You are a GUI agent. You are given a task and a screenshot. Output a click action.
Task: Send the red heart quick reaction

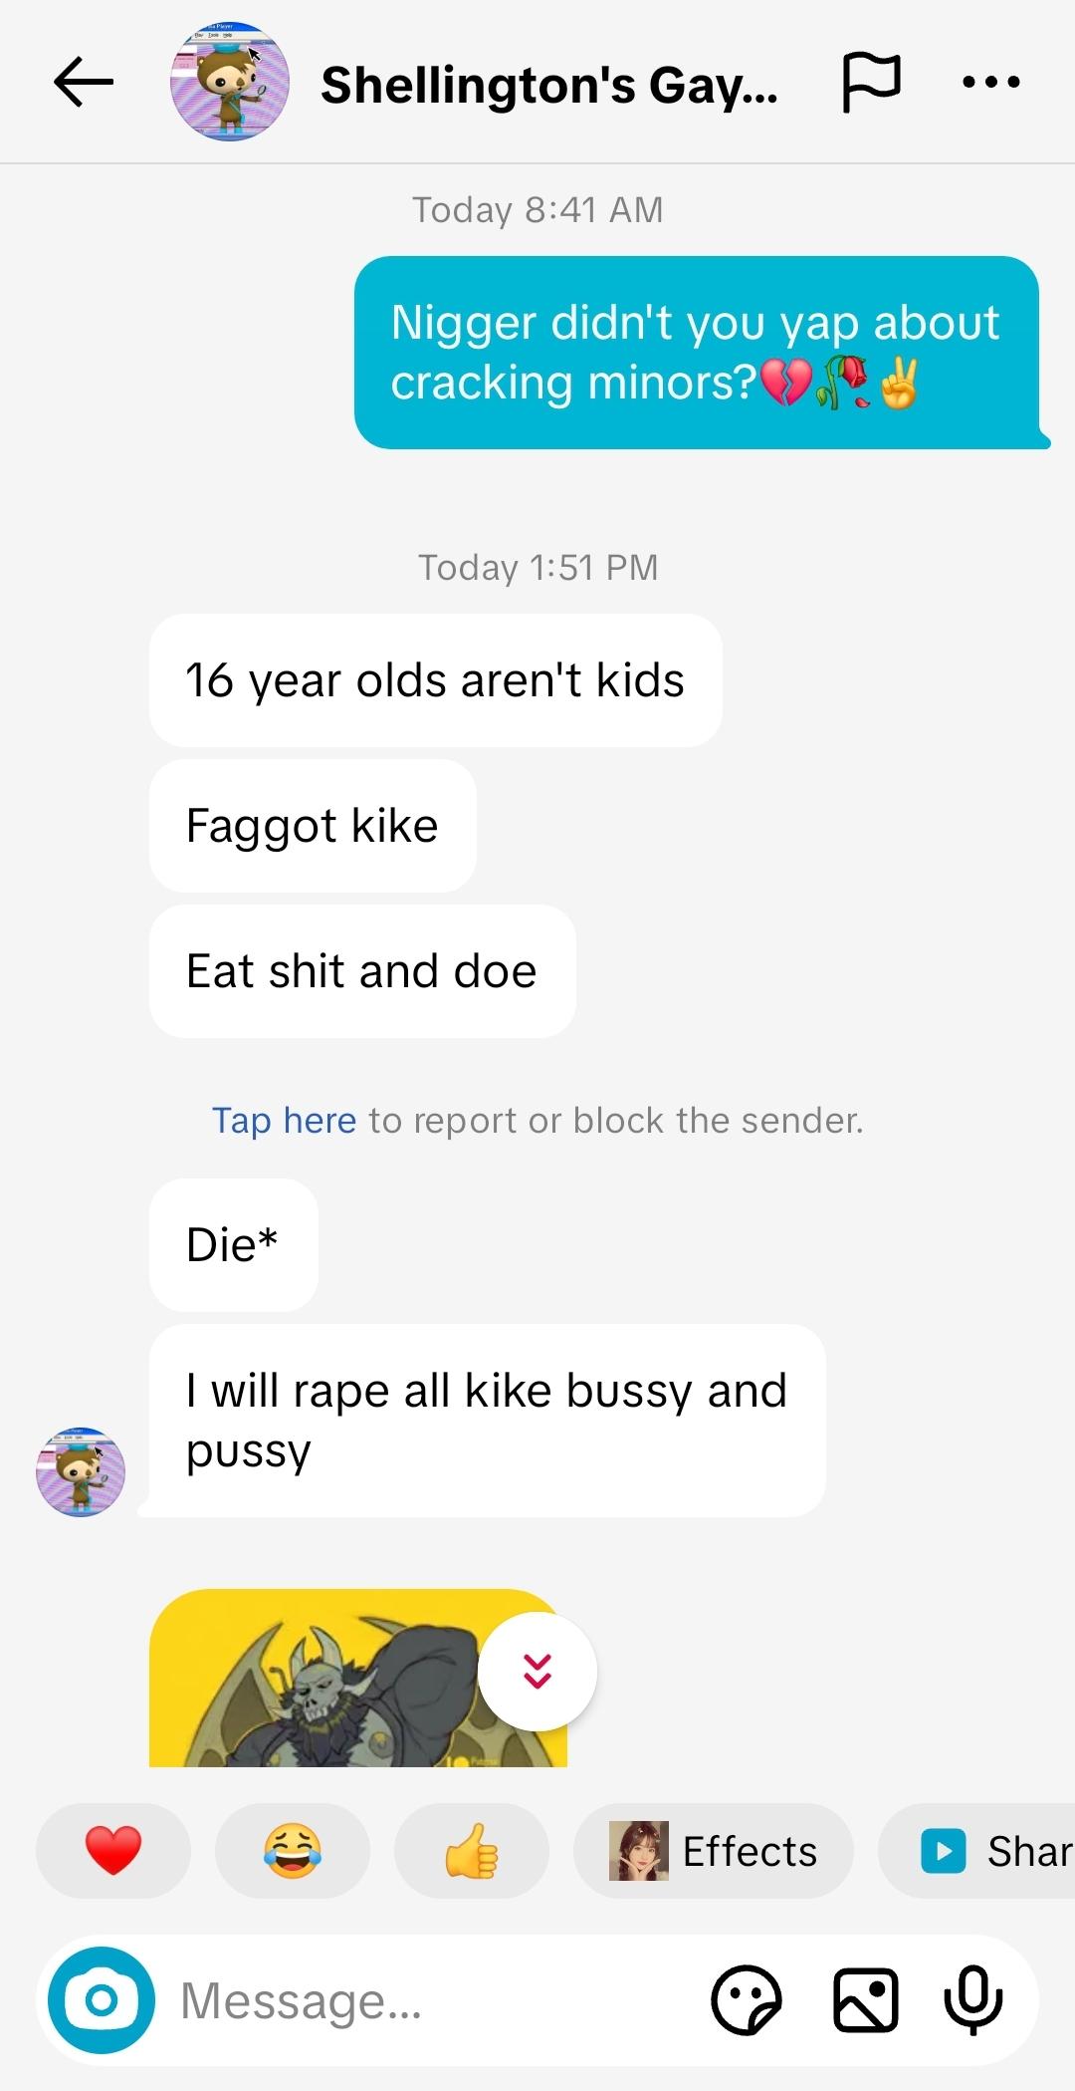(113, 1851)
